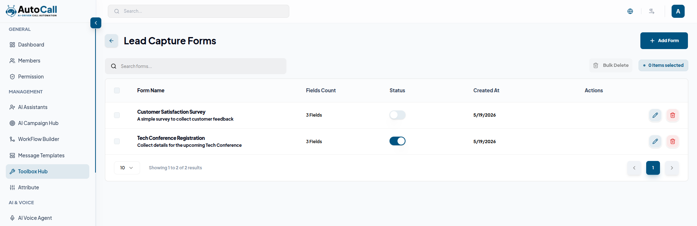Go to next page of results
This screenshot has height=226, width=697.
(672, 168)
